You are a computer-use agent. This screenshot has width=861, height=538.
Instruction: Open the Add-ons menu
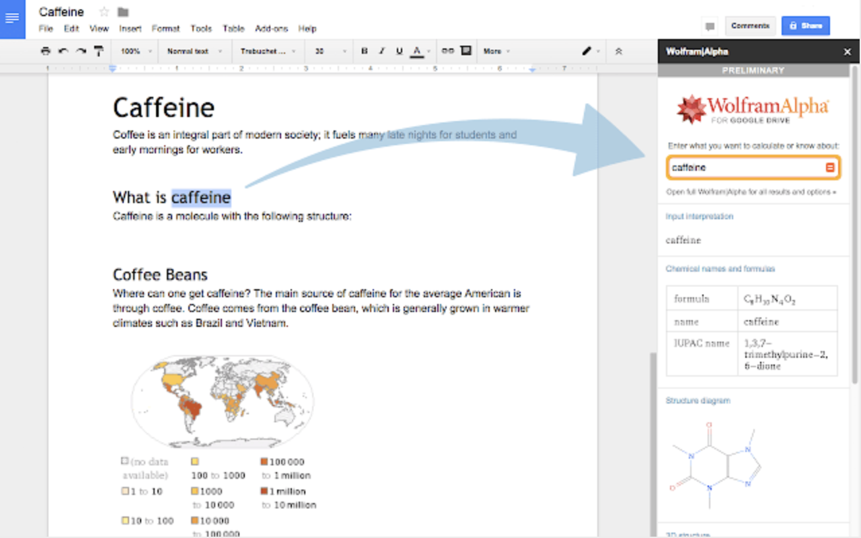(x=271, y=28)
